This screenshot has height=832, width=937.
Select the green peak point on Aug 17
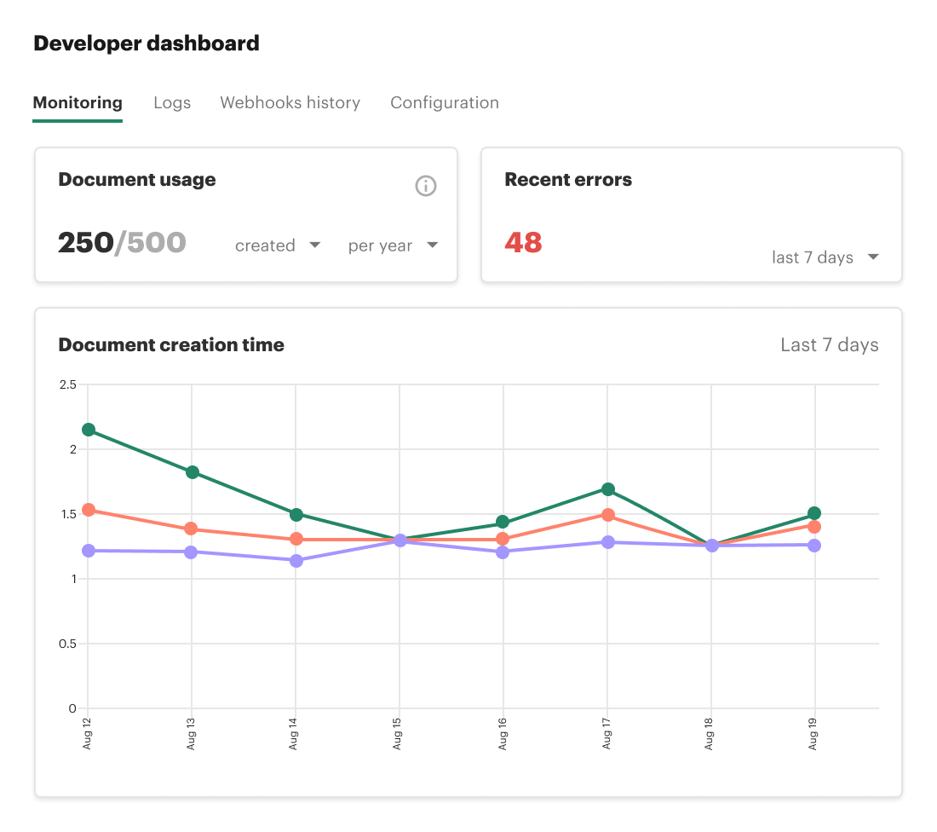607,490
